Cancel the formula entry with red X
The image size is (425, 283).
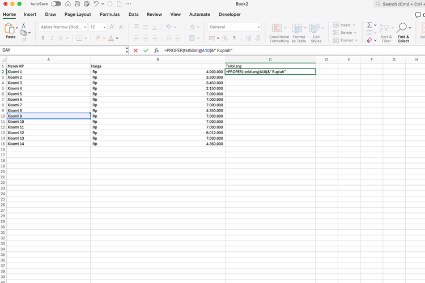coord(135,50)
